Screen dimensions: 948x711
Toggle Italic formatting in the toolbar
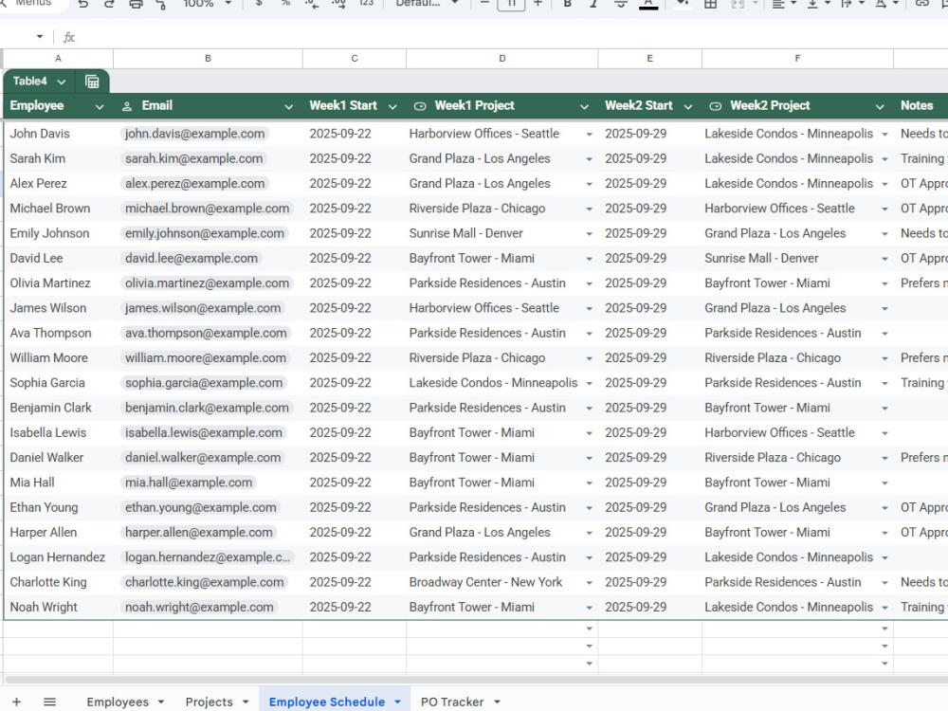point(593,4)
